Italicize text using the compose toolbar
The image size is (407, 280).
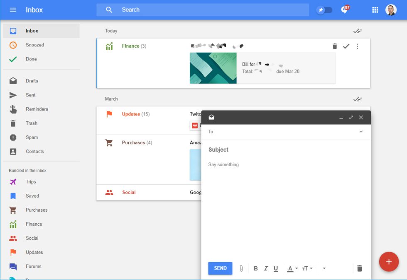266,268
